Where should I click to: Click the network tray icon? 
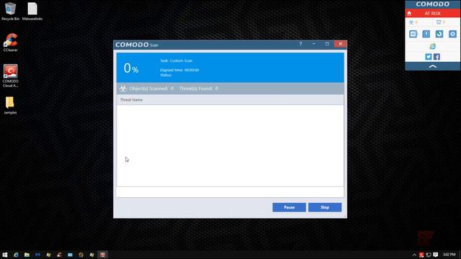click(x=429, y=255)
